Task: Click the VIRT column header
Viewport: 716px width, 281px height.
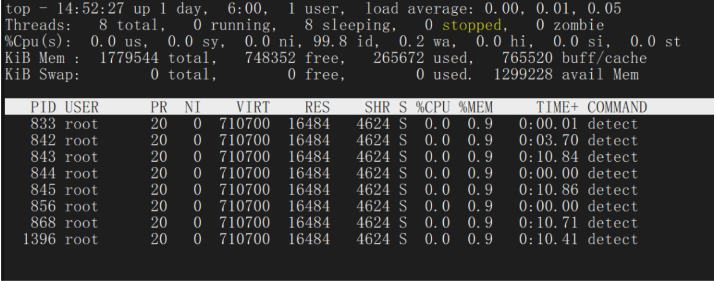Action: coord(252,107)
